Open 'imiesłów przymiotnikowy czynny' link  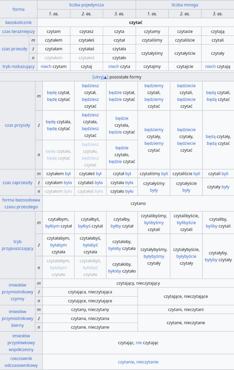18,291
